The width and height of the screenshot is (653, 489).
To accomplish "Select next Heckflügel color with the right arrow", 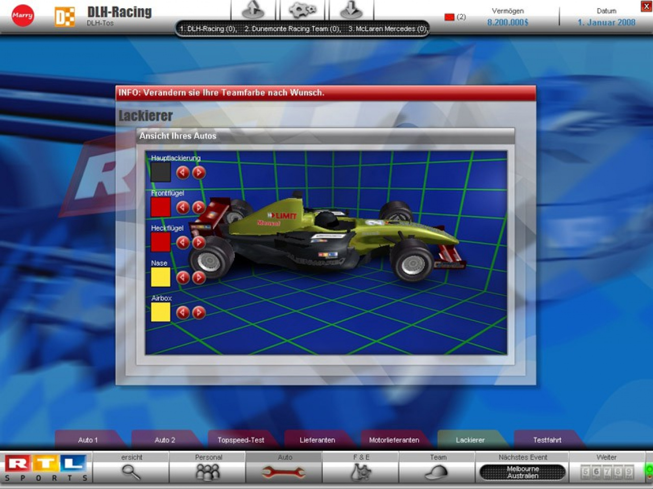I will point(199,242).
